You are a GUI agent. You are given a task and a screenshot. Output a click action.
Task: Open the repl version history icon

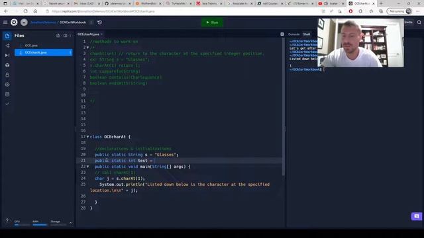click(100, 22)
